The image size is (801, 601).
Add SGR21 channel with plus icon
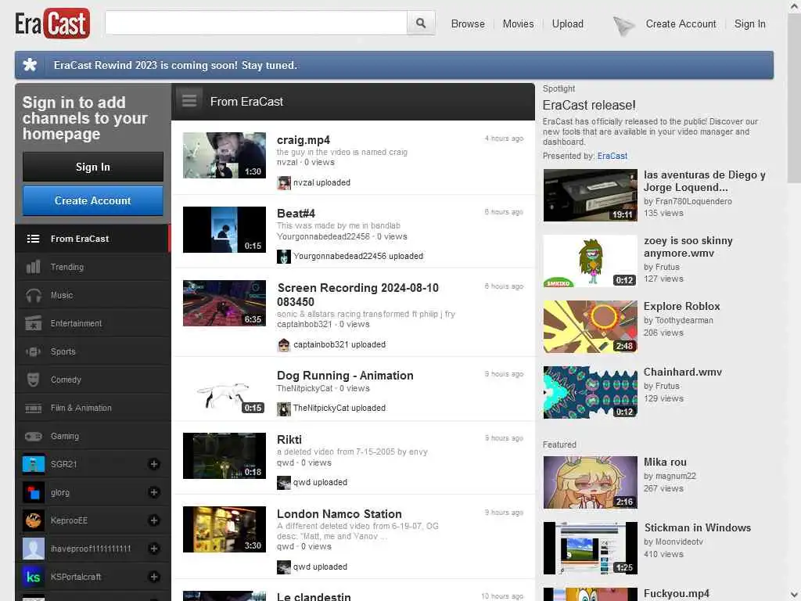pyautogui.click(x=154, y=464)
